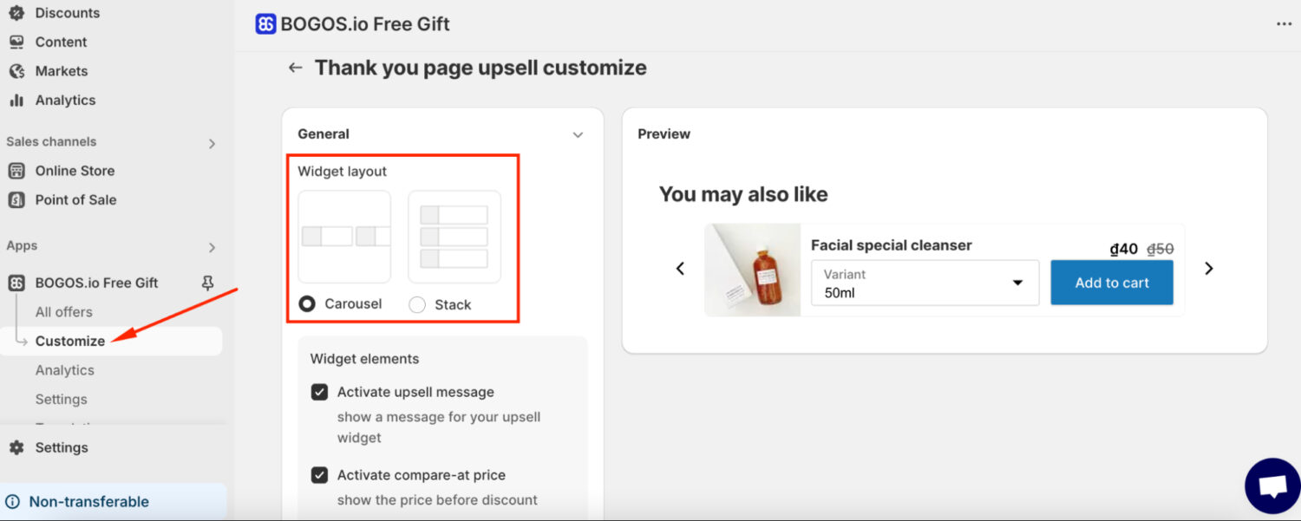Viewport: 1301px width, 521px height.
Task: Open Analytics from the Shopify sidebar
Action: pyautogui.click(x=65, y=100)
